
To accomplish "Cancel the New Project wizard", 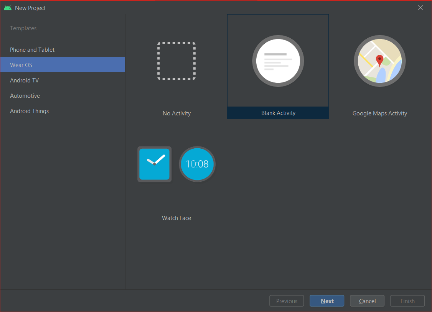I will click(367, 301).
